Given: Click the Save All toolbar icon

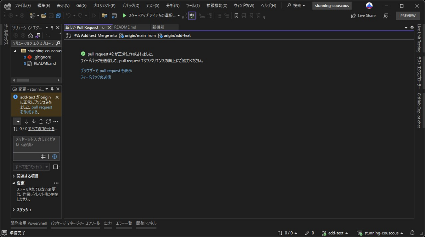Looking at the screenshot, I should click(x=58, y=16).
